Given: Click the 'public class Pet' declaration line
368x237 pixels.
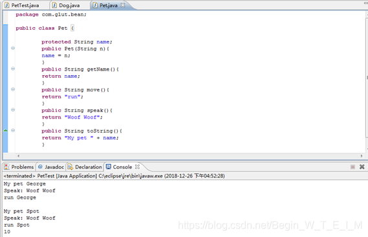Looking at the screenshot, I should tap(45, 28).
